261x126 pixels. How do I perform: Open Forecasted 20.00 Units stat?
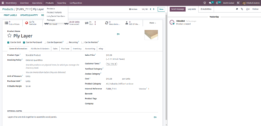pyautogui.click(x=72, y=23)
